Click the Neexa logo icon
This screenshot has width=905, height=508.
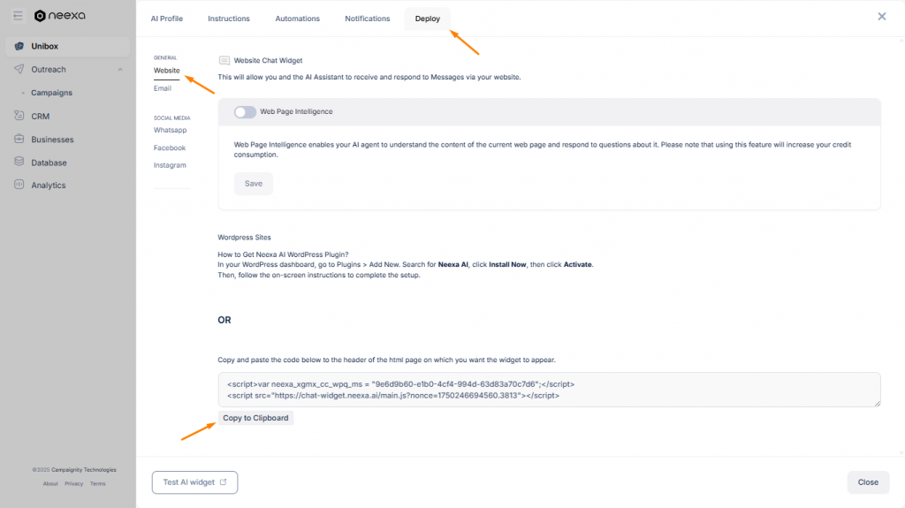pyautogui.click(x=40, y=16)
